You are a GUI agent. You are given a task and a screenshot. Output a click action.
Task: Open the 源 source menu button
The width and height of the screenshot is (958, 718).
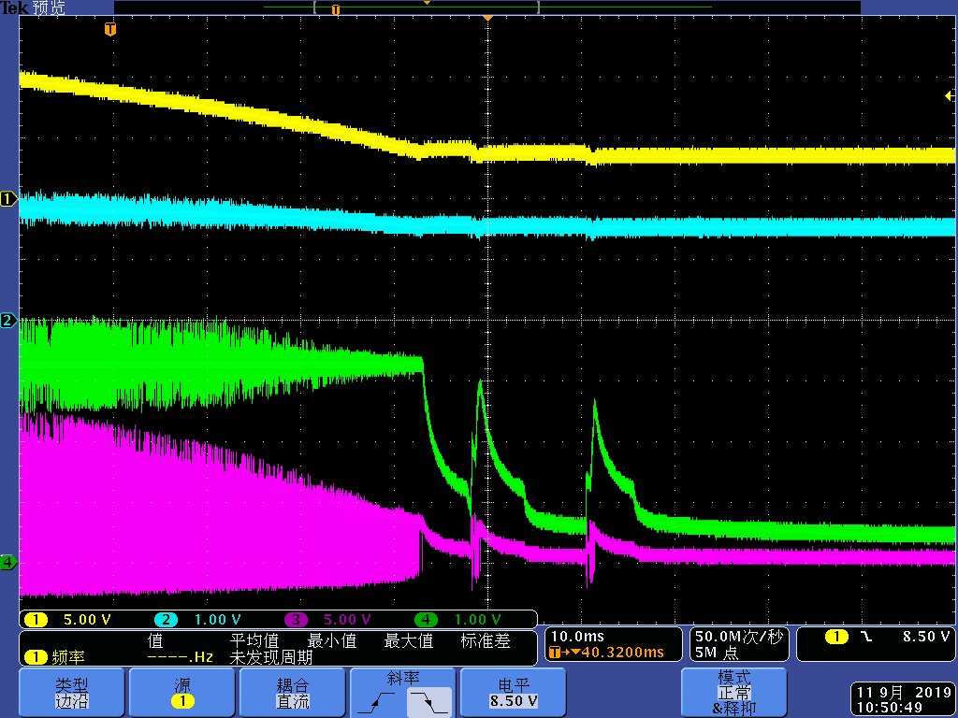point(181,693)
